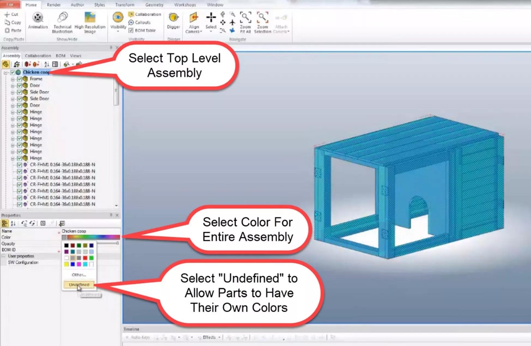Click Other... in color picker
Screen dimensions: 531x346
click(x=79, y=275)
